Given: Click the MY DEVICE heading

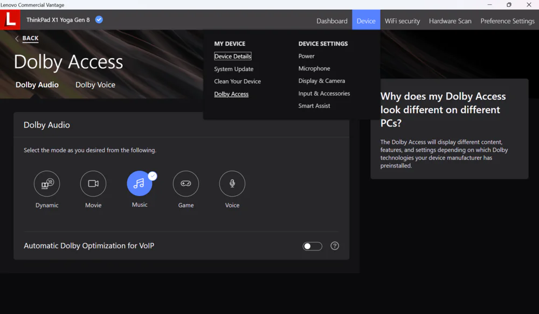Looking at the screenshot, I should click(230, 44).
